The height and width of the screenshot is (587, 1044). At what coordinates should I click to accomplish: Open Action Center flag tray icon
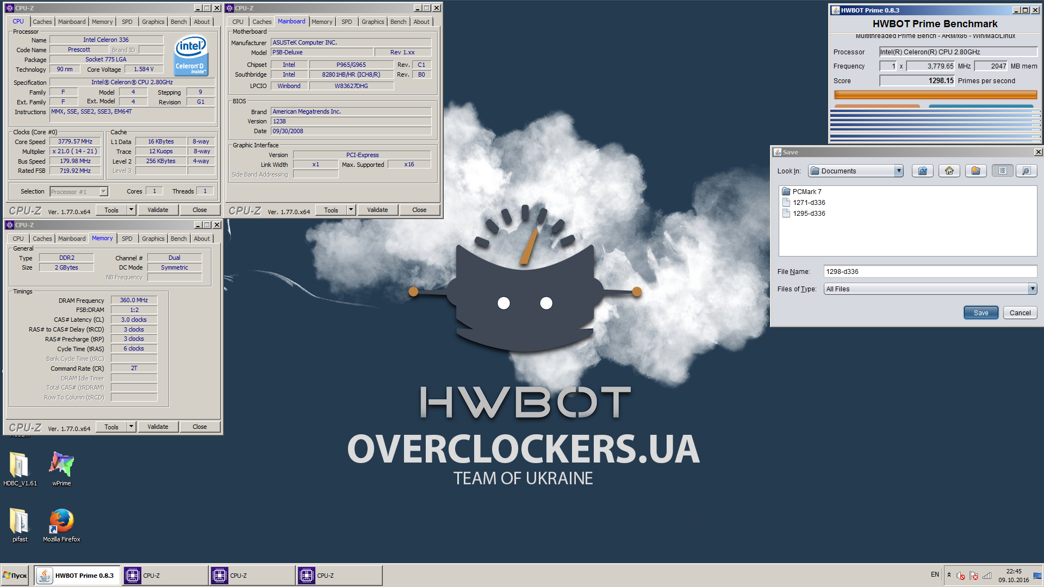coord(974,576)
